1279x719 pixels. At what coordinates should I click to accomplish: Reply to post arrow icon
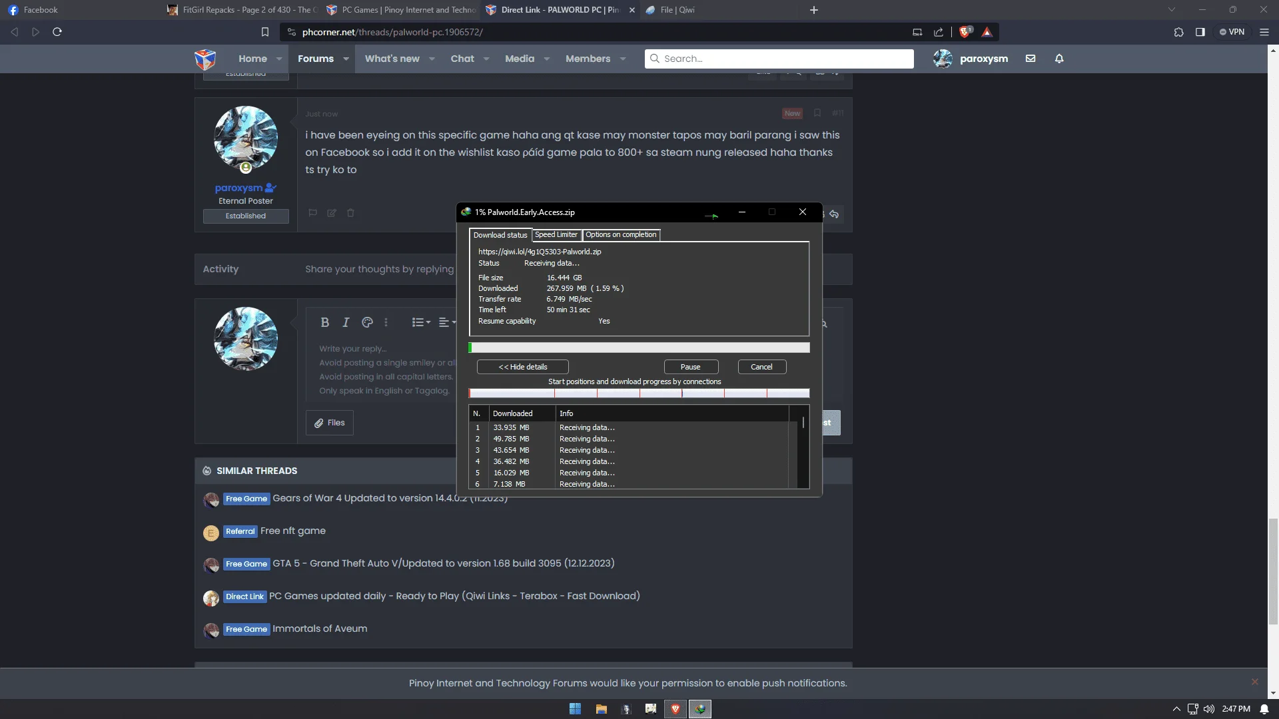tap(834, 214)
